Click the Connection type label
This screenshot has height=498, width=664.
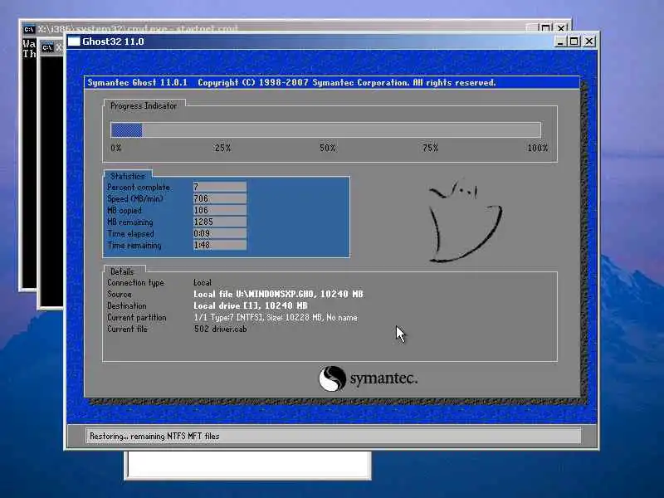[135, 282]
